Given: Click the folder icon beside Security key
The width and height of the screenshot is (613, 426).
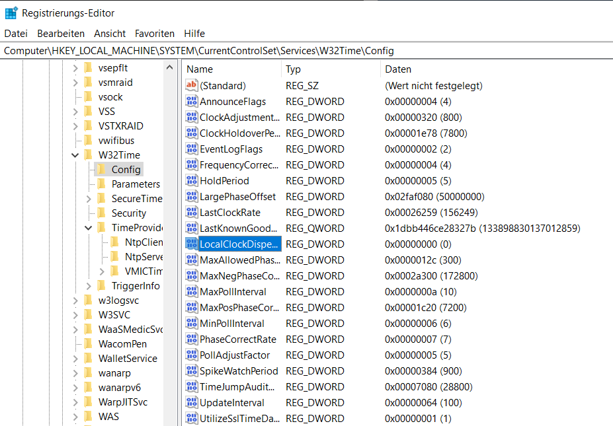Looking at the screenshot, I should (x=101, y=213).
